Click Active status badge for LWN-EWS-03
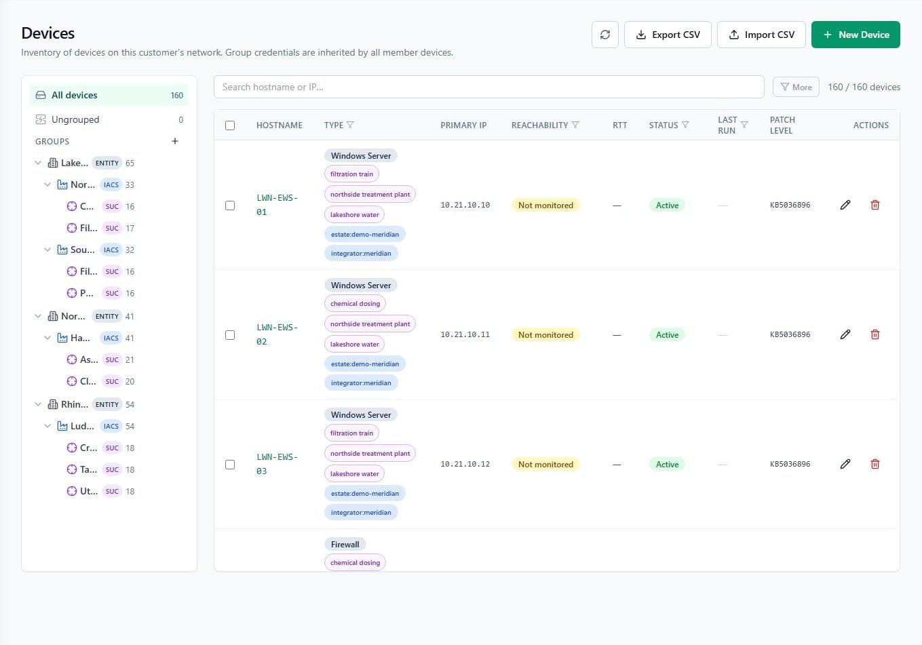The height and width of the screenshot is (645, 922). click(667, 464)
